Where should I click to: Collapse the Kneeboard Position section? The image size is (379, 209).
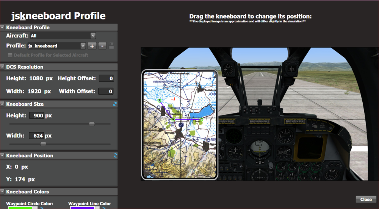(x=2, y=155)
